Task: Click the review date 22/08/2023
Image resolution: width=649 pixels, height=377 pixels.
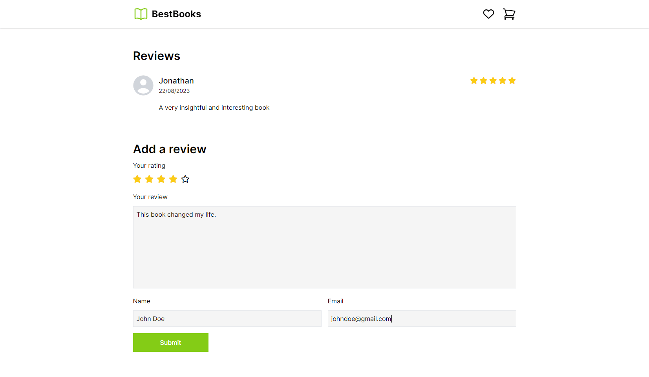Action: point(174,91)
